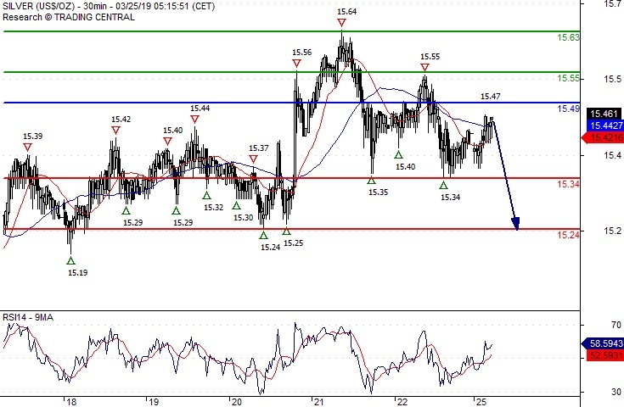Click the RSI 30 level label
This screenshot has width=624, height=407.
click(616, 392)
